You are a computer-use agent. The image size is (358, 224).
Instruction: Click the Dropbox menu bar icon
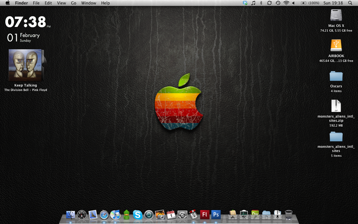[x=245, y=3]
